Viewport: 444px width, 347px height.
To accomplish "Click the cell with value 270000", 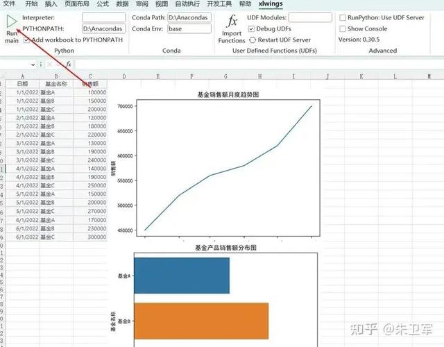I will pyautogui.click(x=90, y=211).
